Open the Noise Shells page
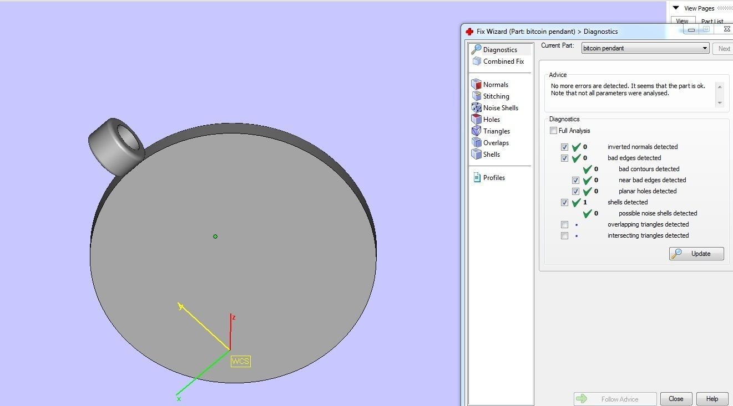 point(495,108)
